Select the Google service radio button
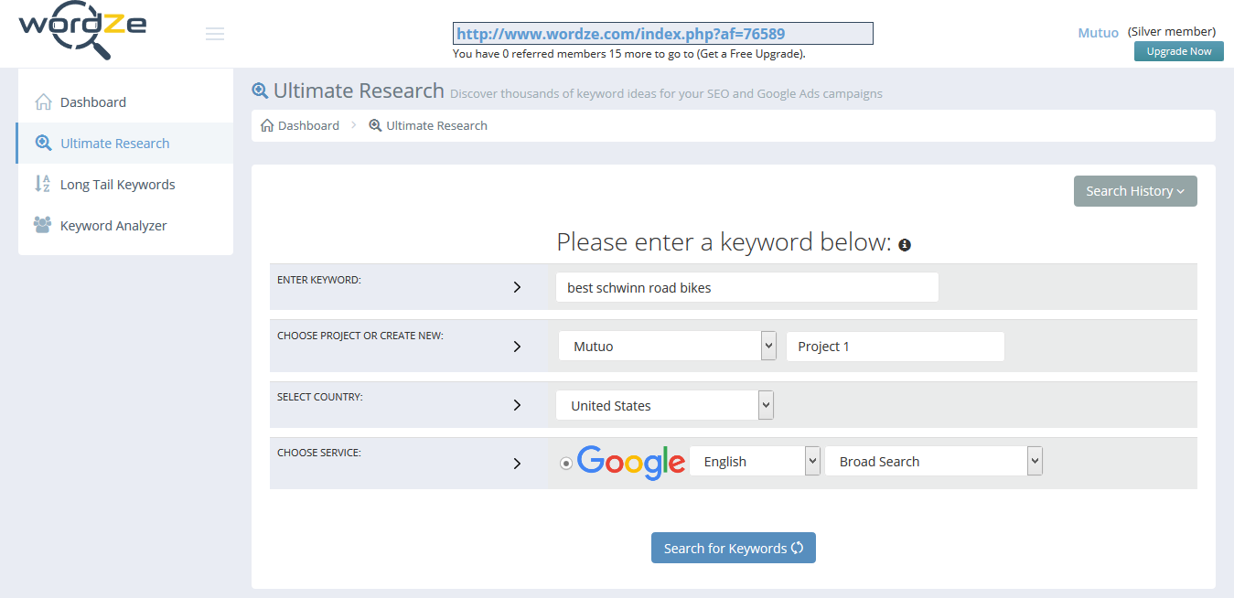 coord(566,464)
